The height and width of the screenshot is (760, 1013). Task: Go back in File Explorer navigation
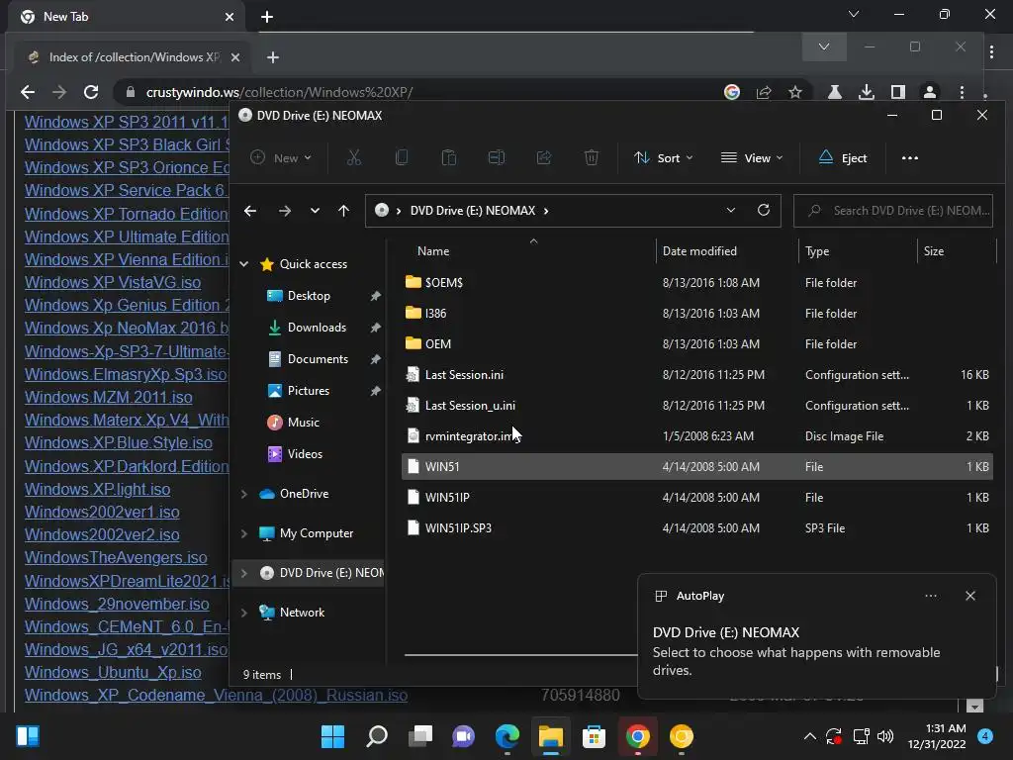[x=250, y=211]
